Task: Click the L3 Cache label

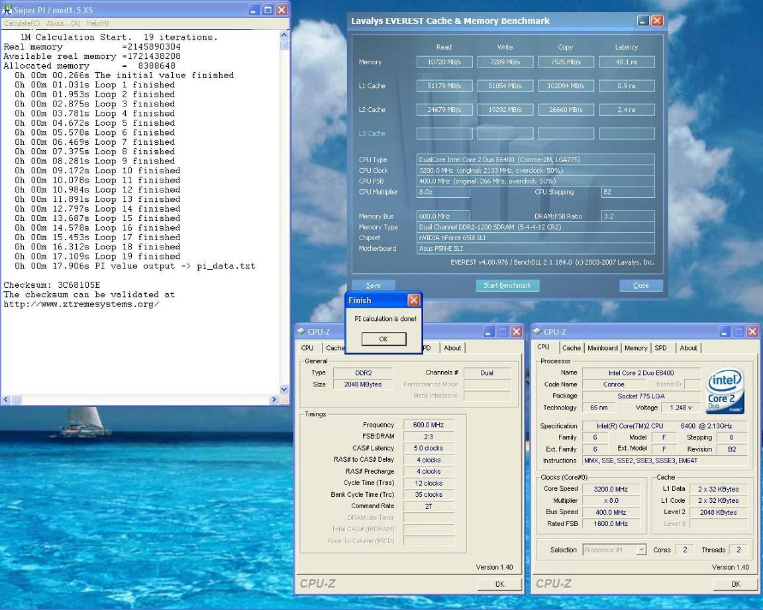Action: click(x=372, y=133)
